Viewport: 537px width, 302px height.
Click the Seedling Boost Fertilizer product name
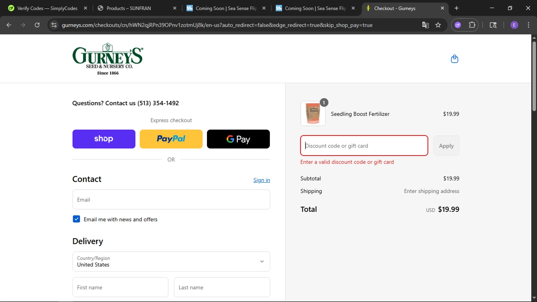coord(360,114)
